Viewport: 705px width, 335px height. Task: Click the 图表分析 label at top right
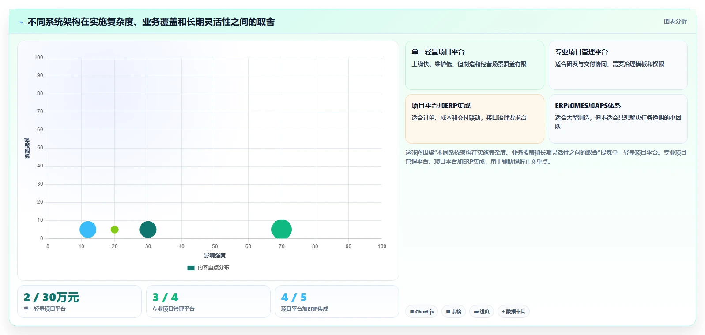click(675, 21)
